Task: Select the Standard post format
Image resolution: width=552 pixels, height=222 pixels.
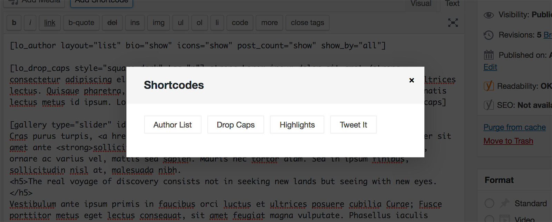Action: (490, 203)
